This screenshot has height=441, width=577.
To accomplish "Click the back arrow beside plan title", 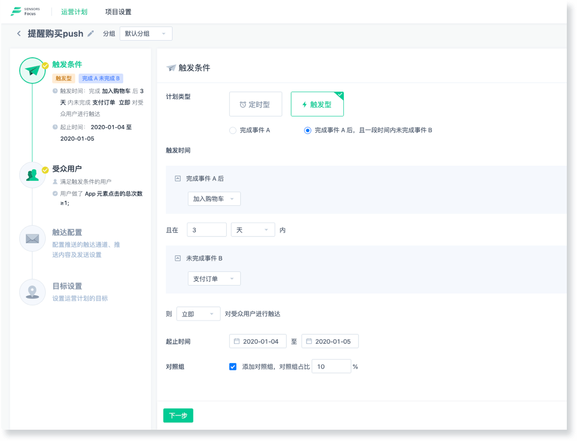I will coord(19,34).
